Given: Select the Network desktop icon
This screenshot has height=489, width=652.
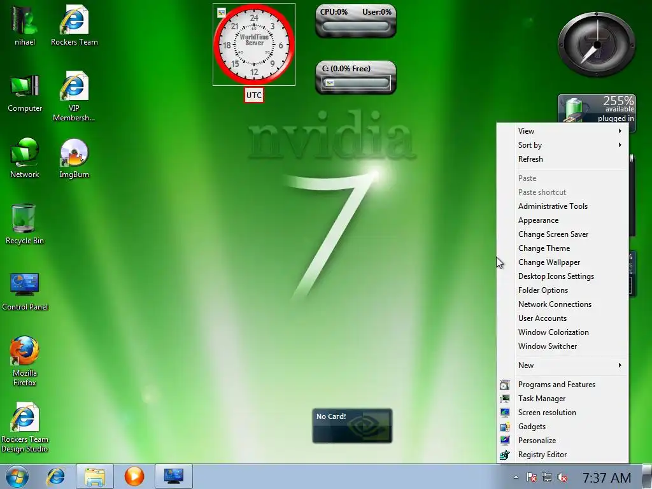Looking at the screenshot, I should [x=25, y=158].
